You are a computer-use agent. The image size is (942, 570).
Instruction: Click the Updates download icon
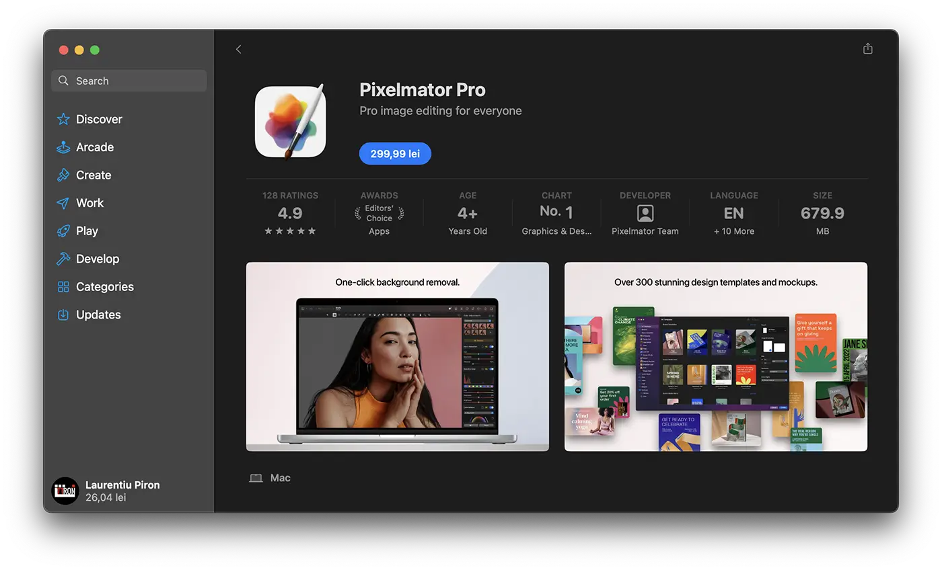point(63,315)
